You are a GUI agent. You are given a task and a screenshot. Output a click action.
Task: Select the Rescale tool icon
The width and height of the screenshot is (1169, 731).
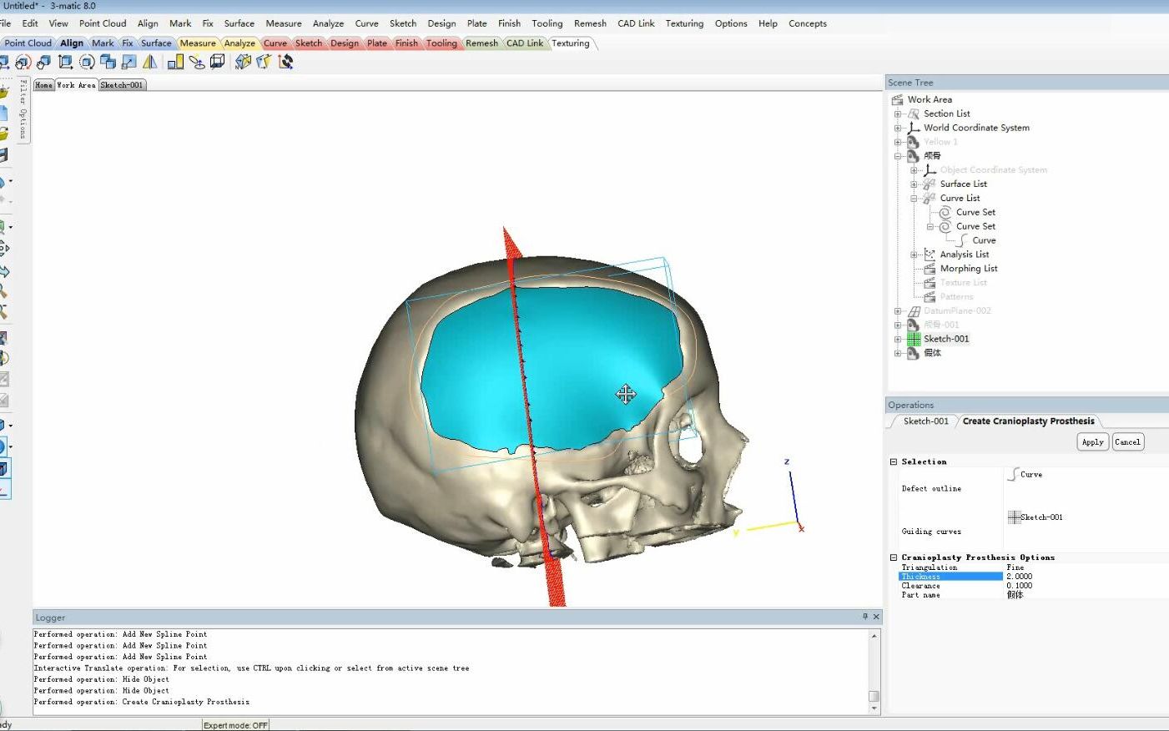coord(128,62)
